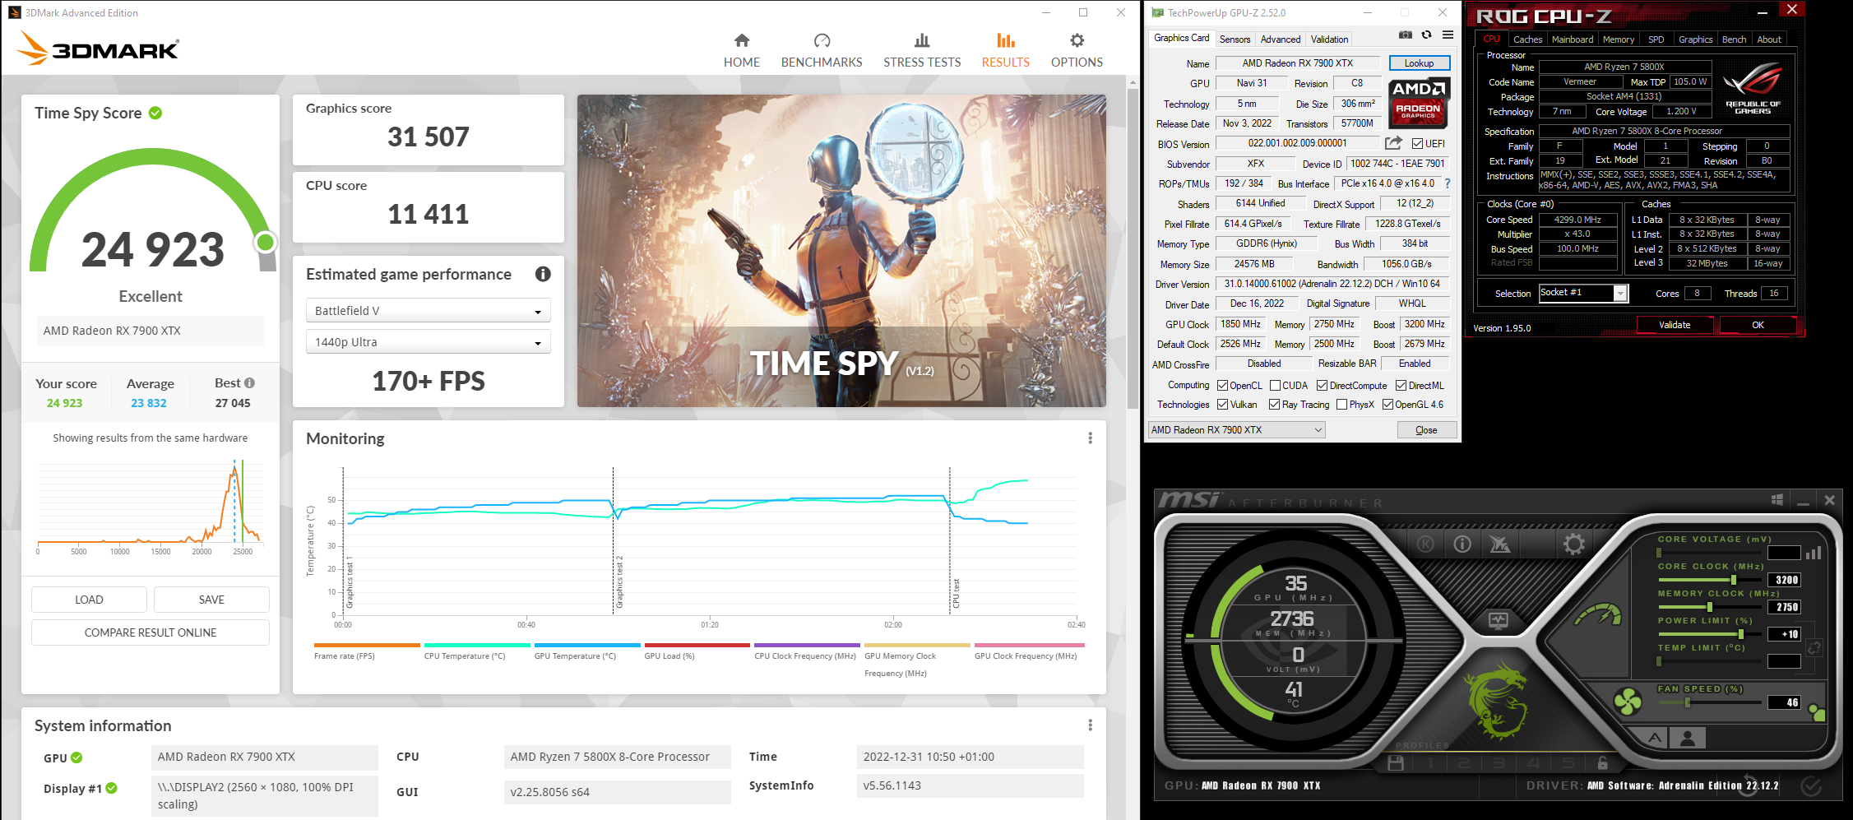Open the Socket #1 selection dropdown in CPU-Z
The width and height of the screenshot is (1853, 820).
pos(1583,294)
